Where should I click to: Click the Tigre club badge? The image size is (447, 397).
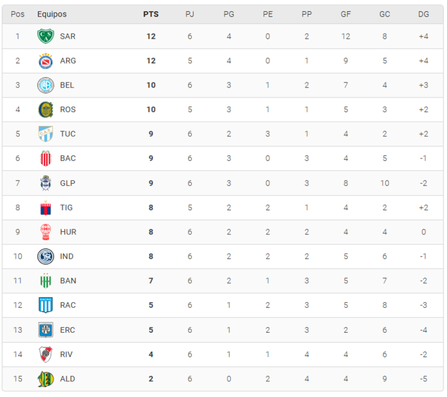(45, 207)
